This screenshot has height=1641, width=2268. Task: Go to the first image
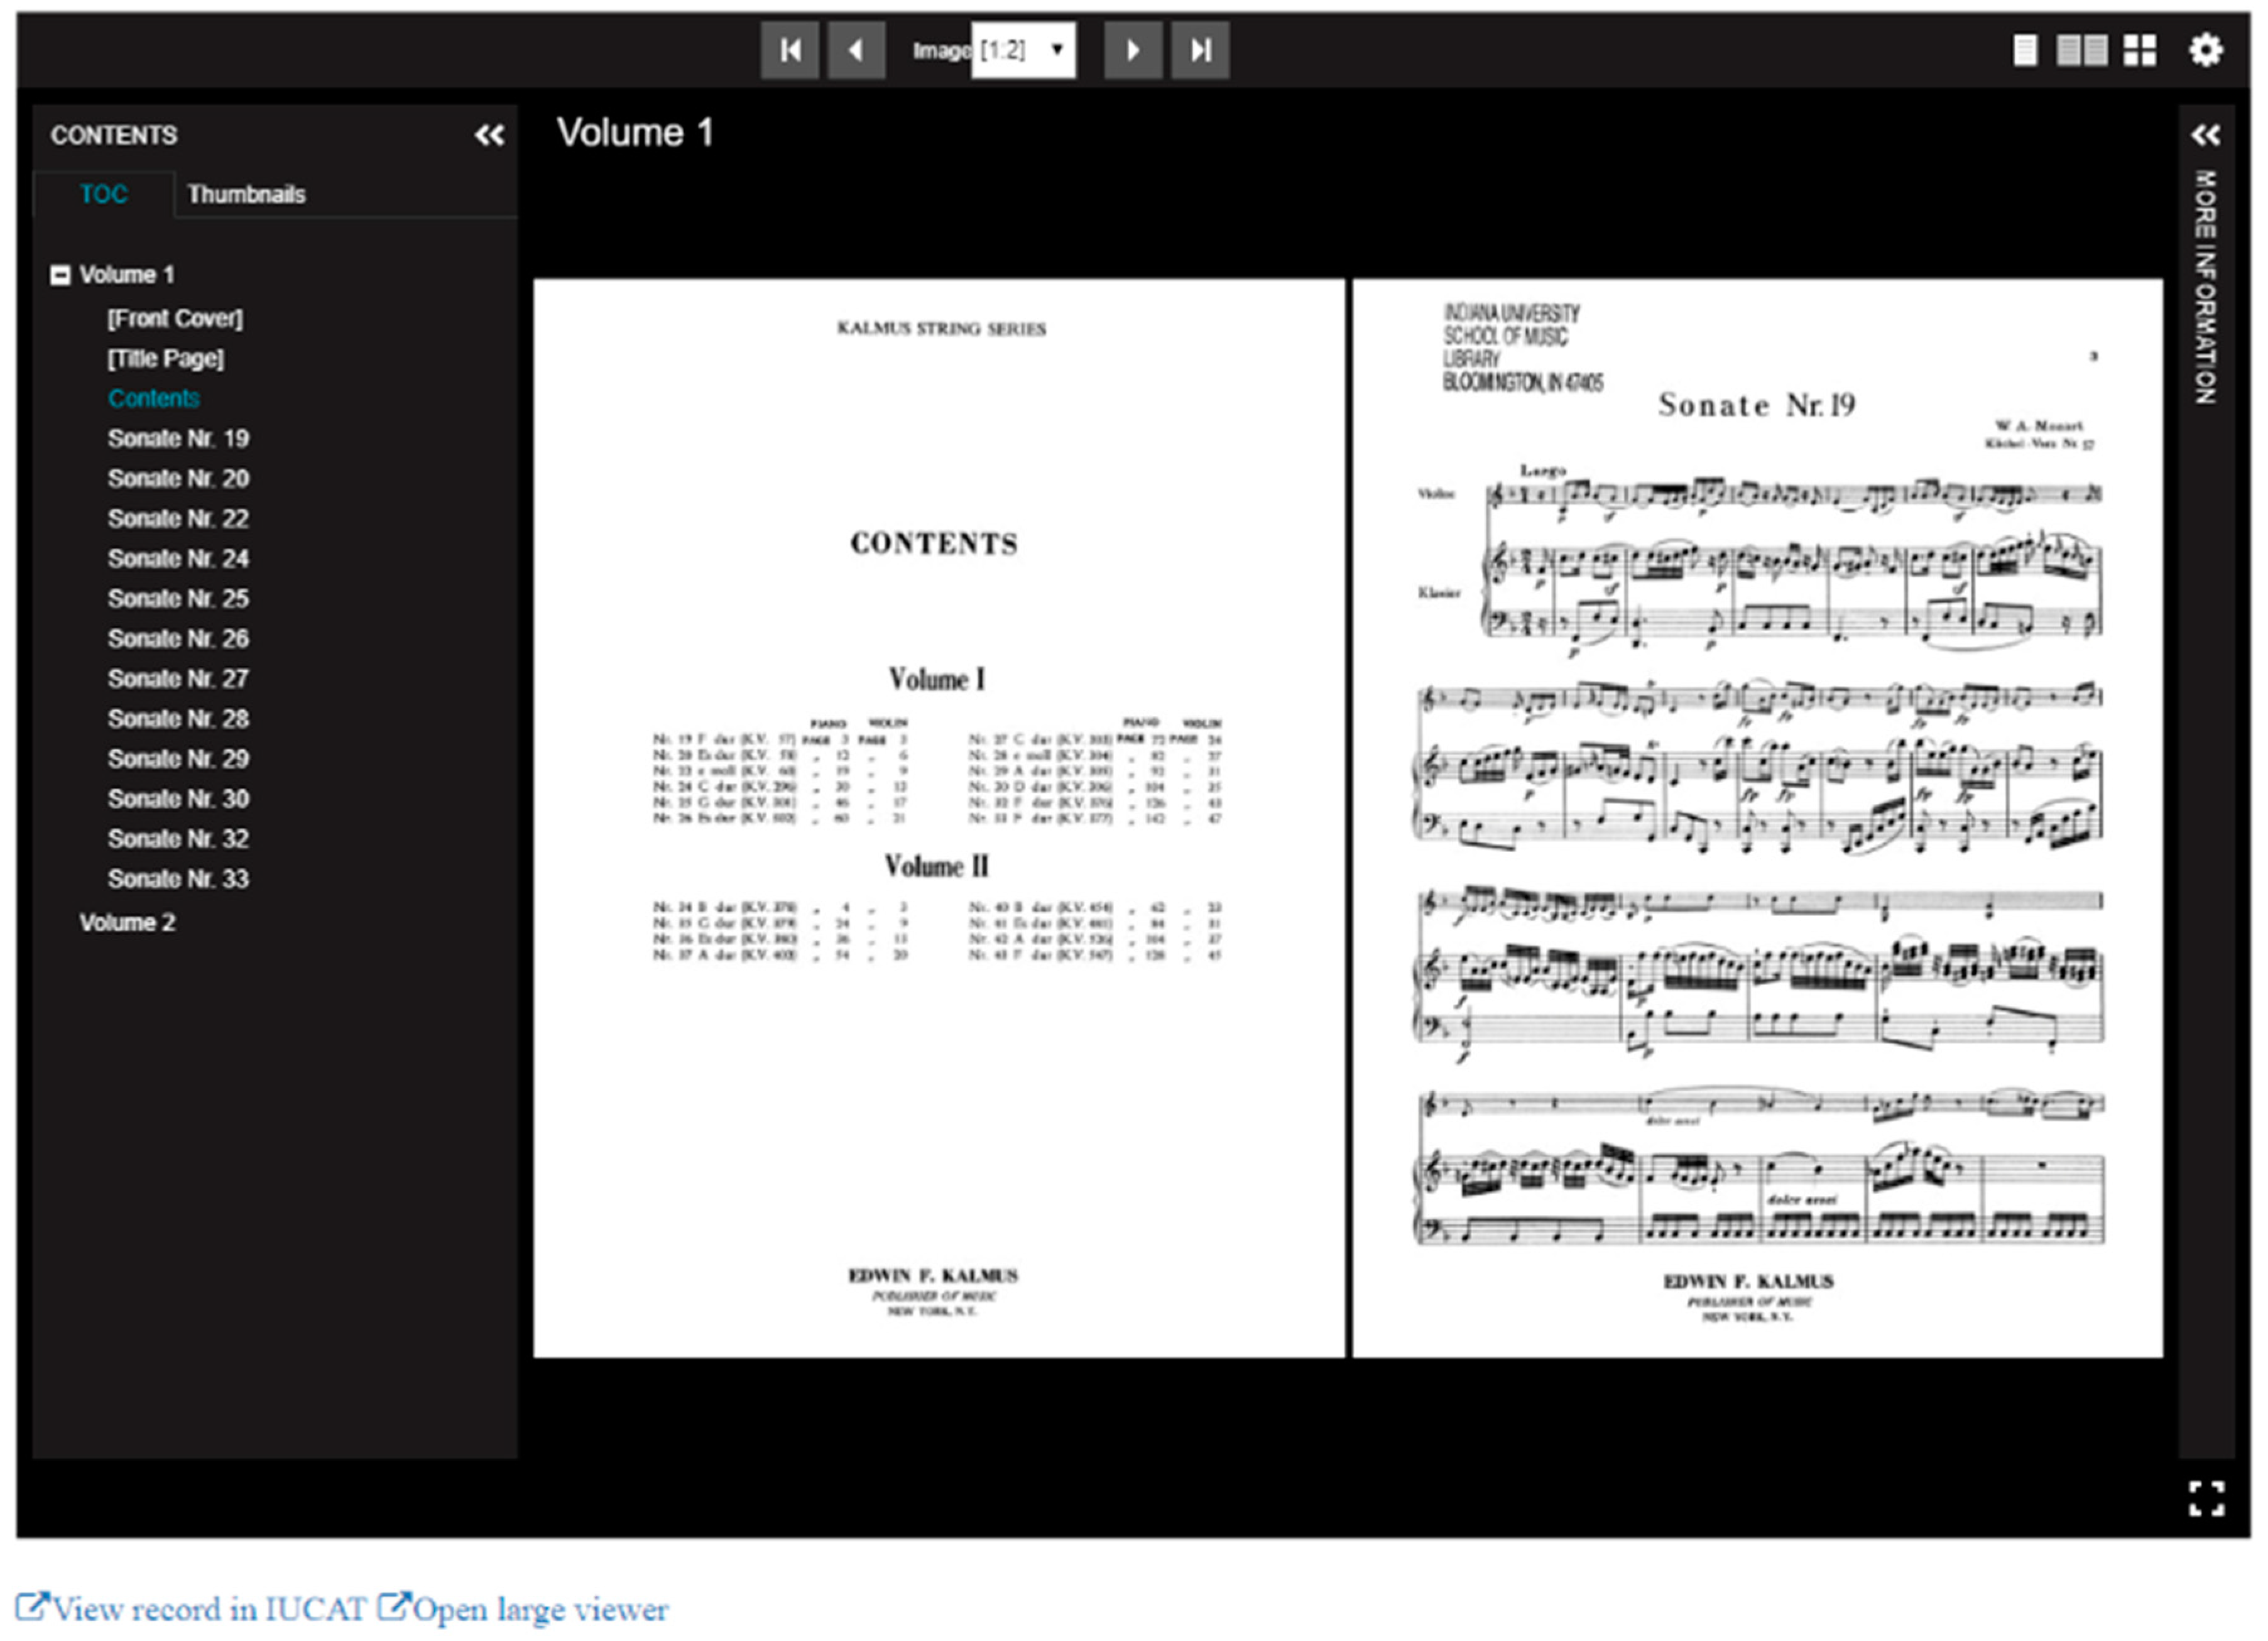789,50
